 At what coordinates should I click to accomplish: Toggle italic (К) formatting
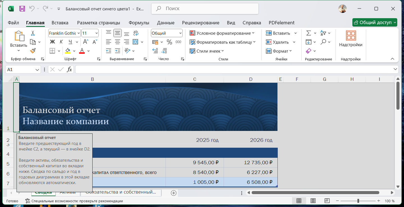[61, 42]
